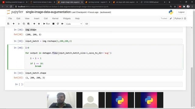This screenshot has width=195, height=109.
Task: Run the selected cell
Action: click(x=47, y=24)
